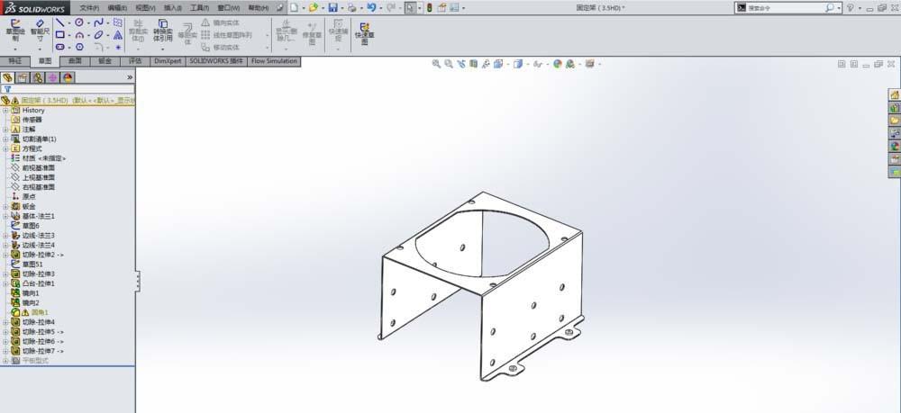This screenshot has width=901, height=413.
Task: Select the Line sketch tool
Action: [x=60, y=23]
